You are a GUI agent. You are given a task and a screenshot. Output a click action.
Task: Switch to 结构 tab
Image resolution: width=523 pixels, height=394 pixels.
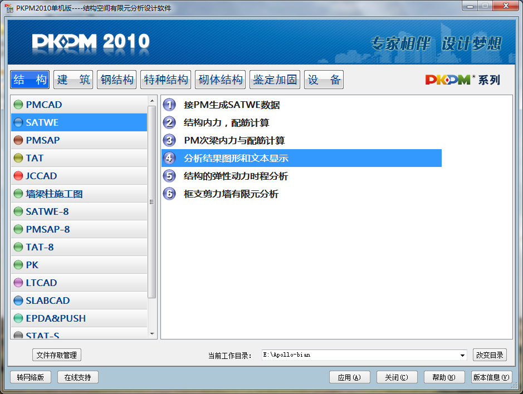pos(30,80)
